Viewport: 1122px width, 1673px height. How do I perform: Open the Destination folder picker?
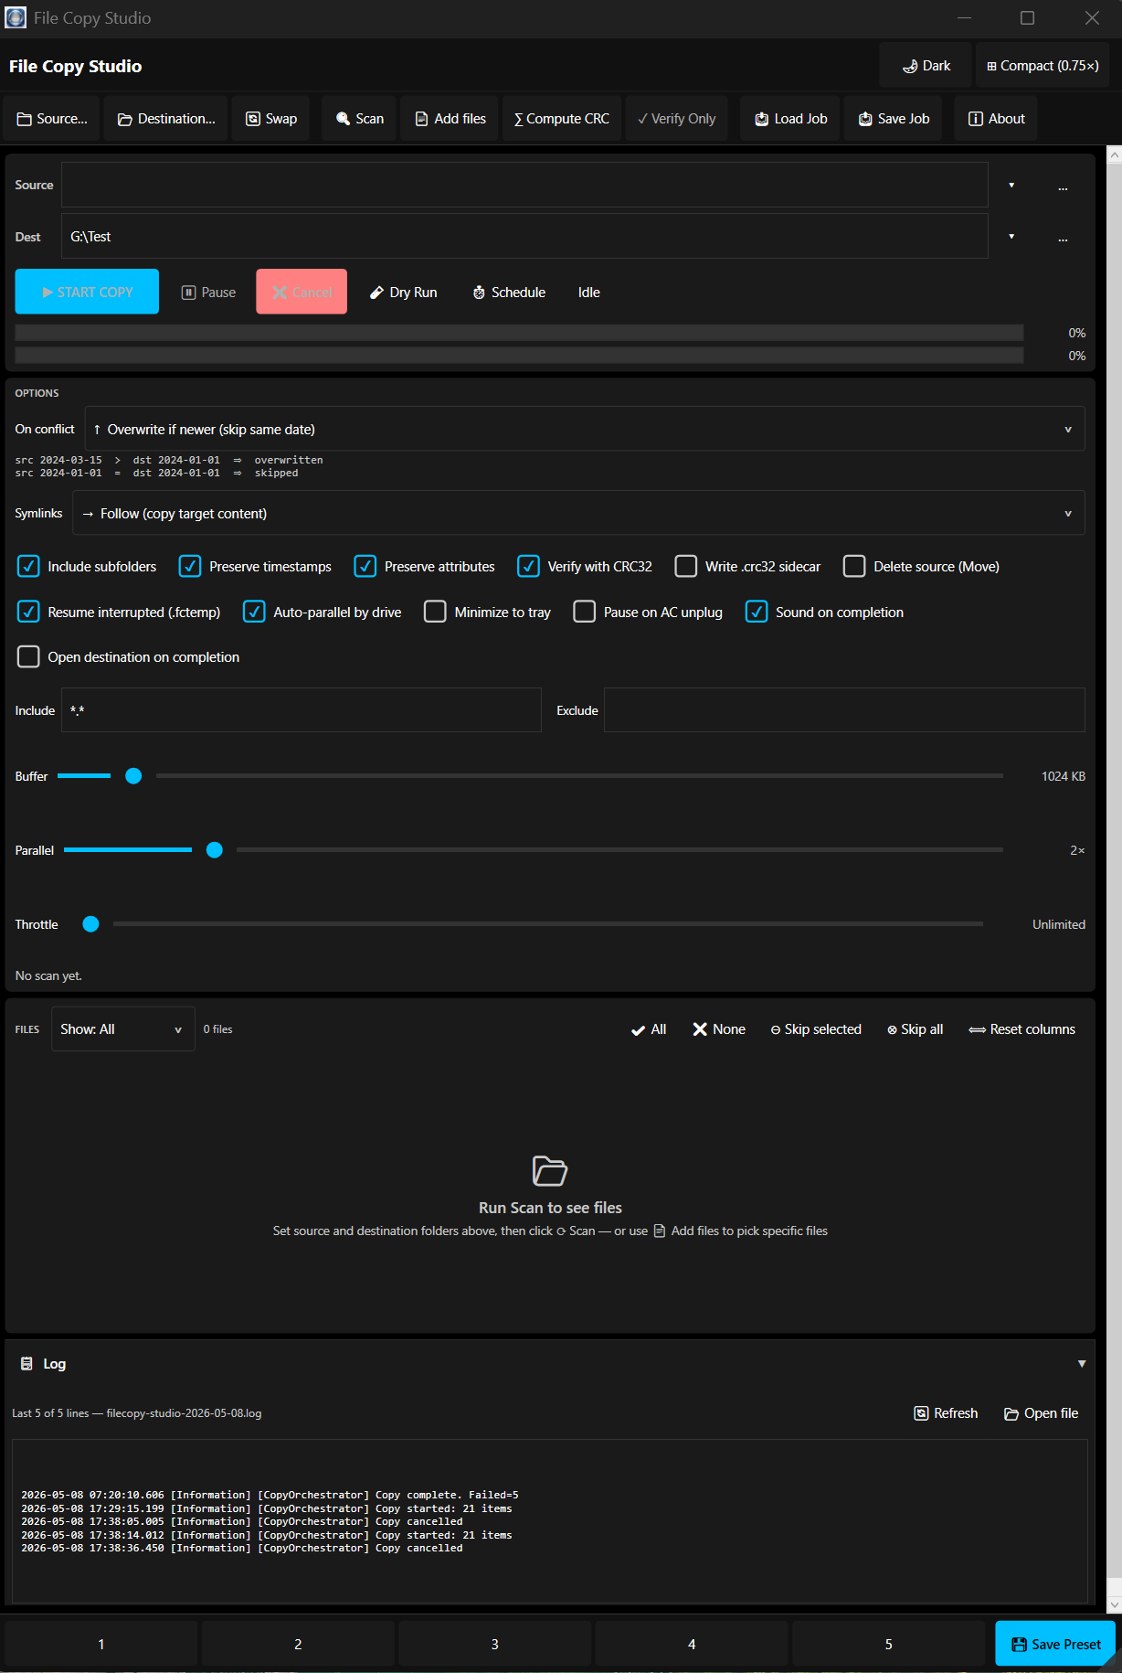166,119
